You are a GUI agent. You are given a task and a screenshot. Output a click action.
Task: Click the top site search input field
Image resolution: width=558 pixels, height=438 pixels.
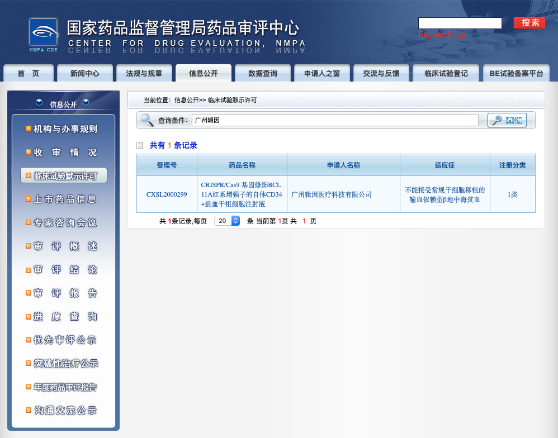460,23
